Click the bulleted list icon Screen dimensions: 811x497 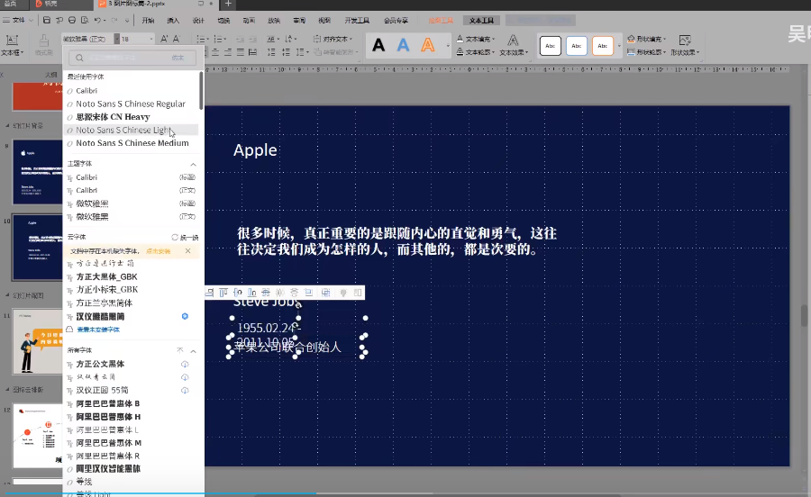click(x=202, y=39)
